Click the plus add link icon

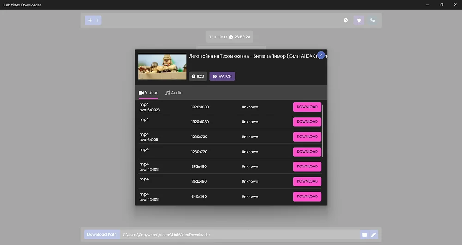90,20
